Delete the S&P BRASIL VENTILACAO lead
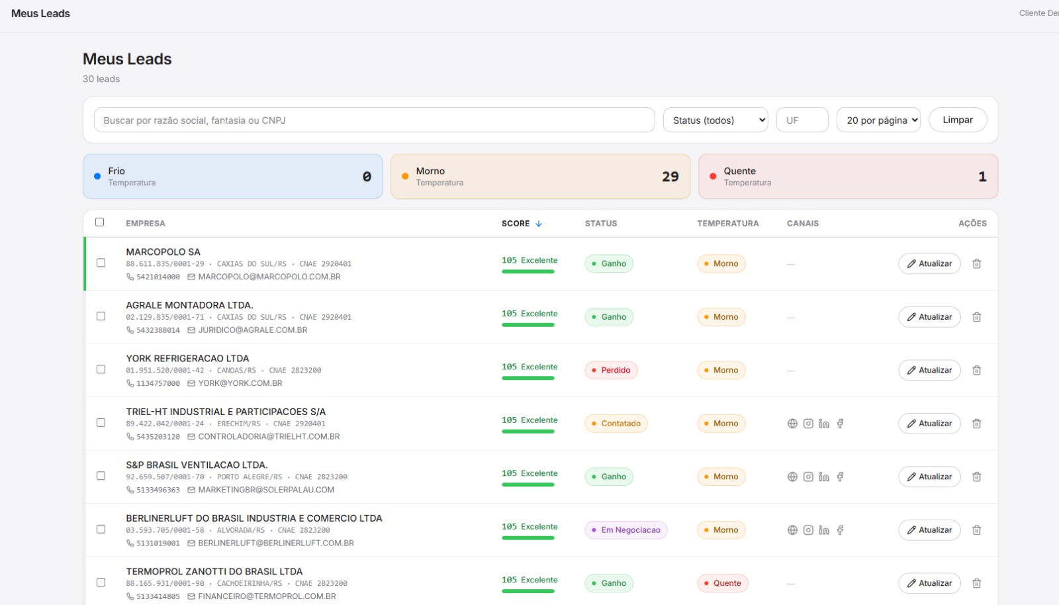The width and height of the screenshot is (1059, 605). (976, 477)
